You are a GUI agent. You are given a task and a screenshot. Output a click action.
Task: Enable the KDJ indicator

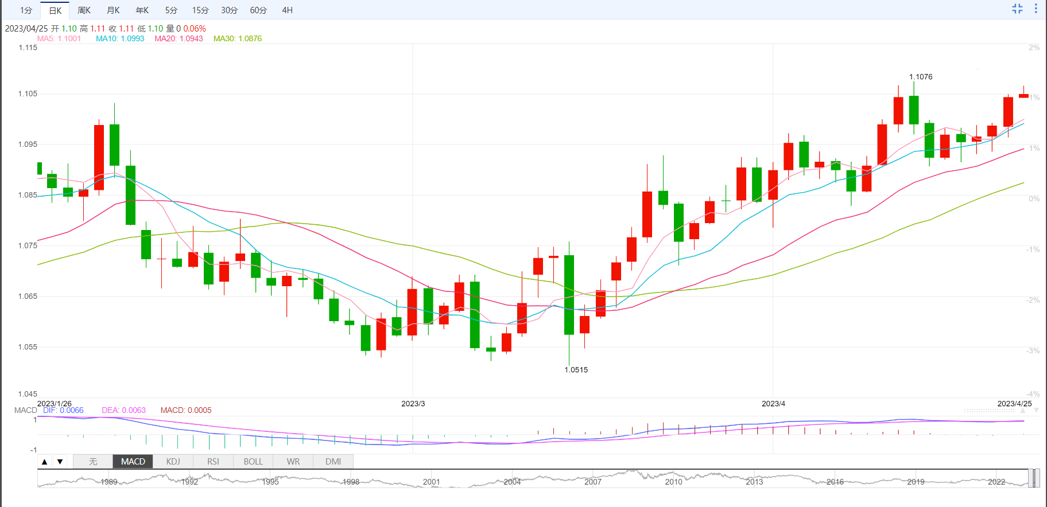(x=173, y=462)
